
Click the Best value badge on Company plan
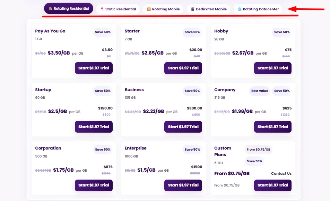pos(259,91)
